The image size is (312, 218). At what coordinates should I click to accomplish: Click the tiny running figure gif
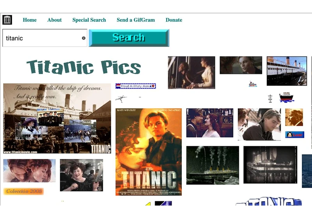coord(121,98)
